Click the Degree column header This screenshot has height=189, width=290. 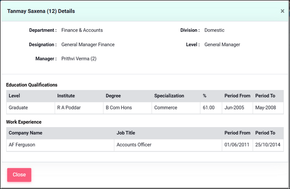click(x=113, y=96)
